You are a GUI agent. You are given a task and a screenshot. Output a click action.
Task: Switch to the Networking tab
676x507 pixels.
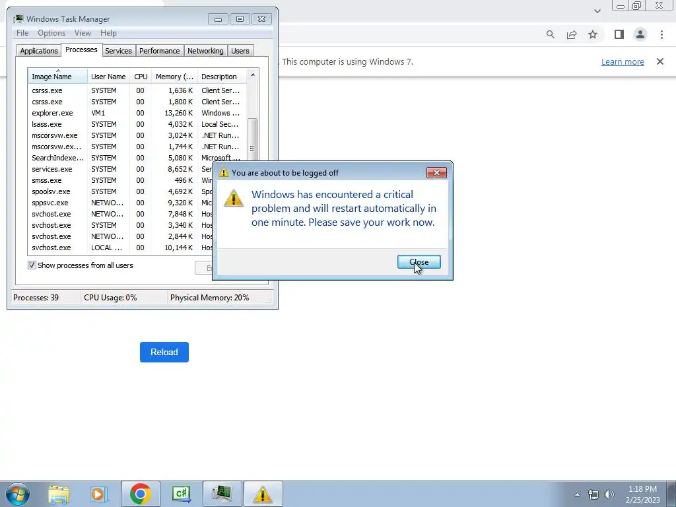[x=206, y=51]
